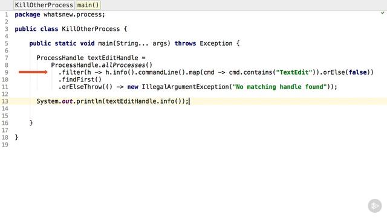Click closing brace on line 18
The width and height of the screenshot is (387, 217).
[16, 137]
